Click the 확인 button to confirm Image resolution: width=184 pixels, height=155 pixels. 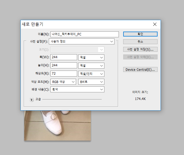pyautogui.click(x=140, y=34)
